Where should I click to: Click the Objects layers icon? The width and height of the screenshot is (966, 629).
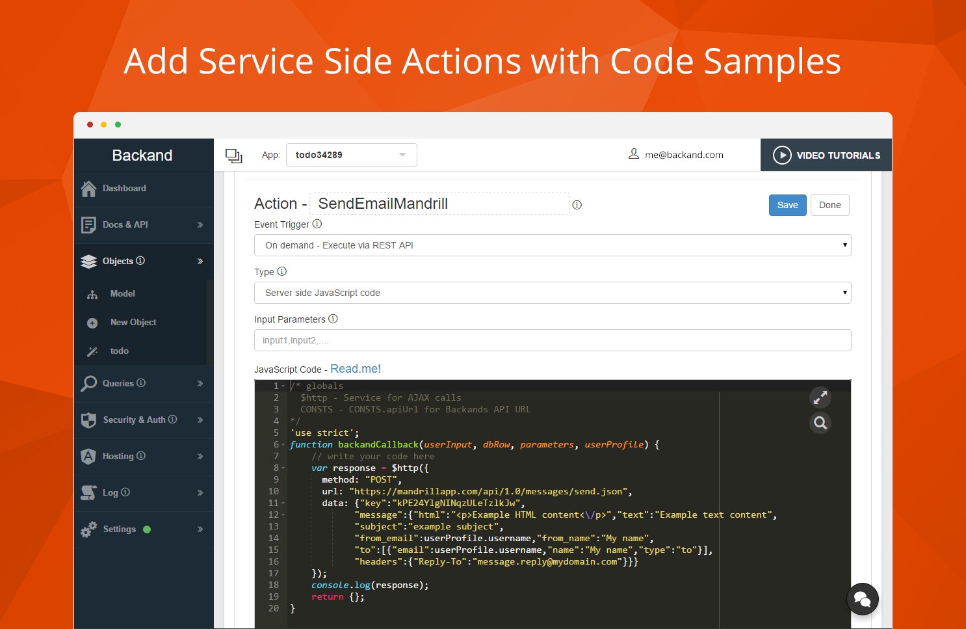coord(88,261)
